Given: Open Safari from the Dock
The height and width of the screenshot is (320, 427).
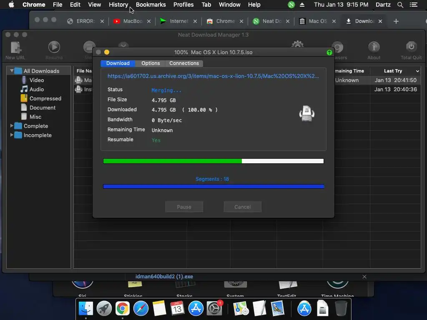Looking at the screenshot, I should coord(141,309).
